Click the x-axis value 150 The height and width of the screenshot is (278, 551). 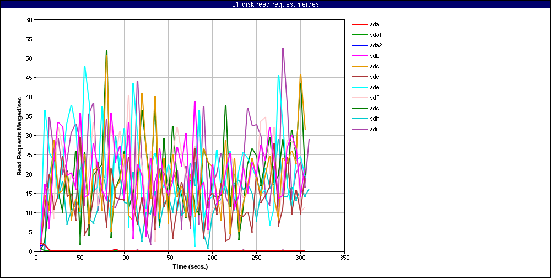pos(168,258)
